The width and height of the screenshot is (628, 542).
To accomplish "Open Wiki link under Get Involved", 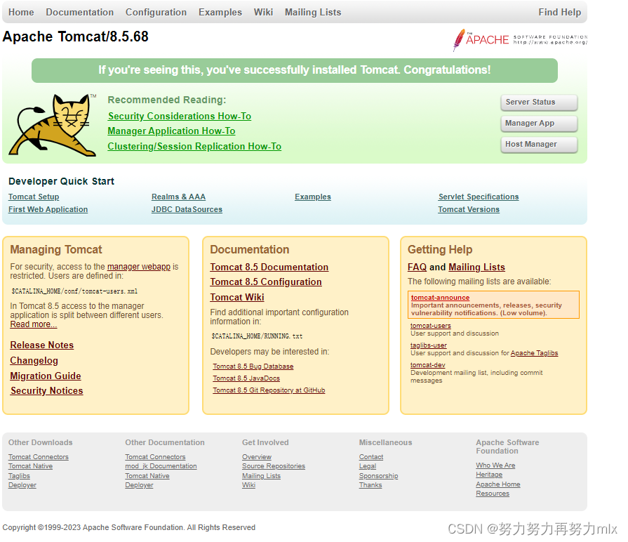I will tap(248, 485).
